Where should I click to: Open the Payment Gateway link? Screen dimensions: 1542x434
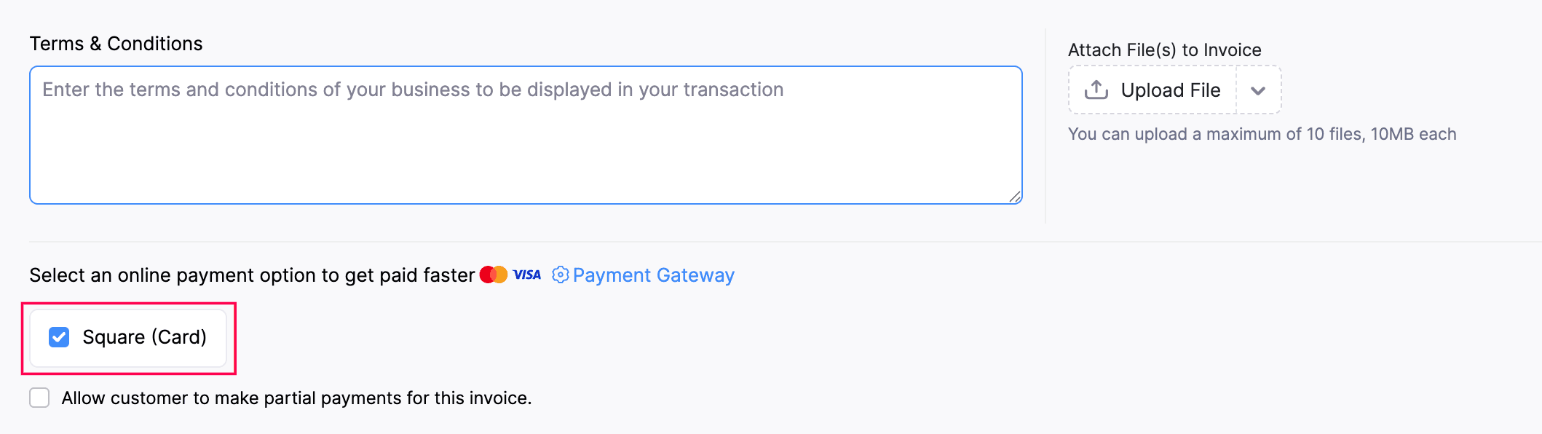[x=653, y=275]
